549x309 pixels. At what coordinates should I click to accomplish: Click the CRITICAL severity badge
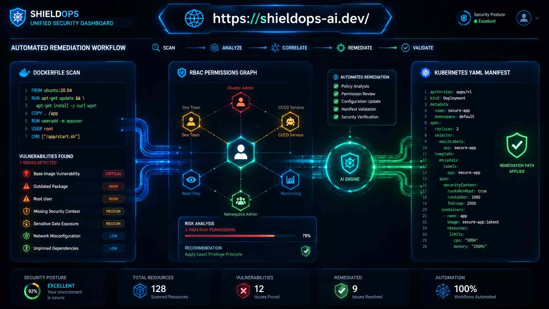(x=113, y=174)
